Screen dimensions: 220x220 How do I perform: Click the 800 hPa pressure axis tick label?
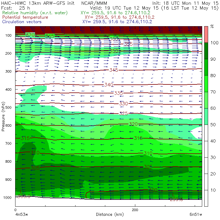pos(8,161)
